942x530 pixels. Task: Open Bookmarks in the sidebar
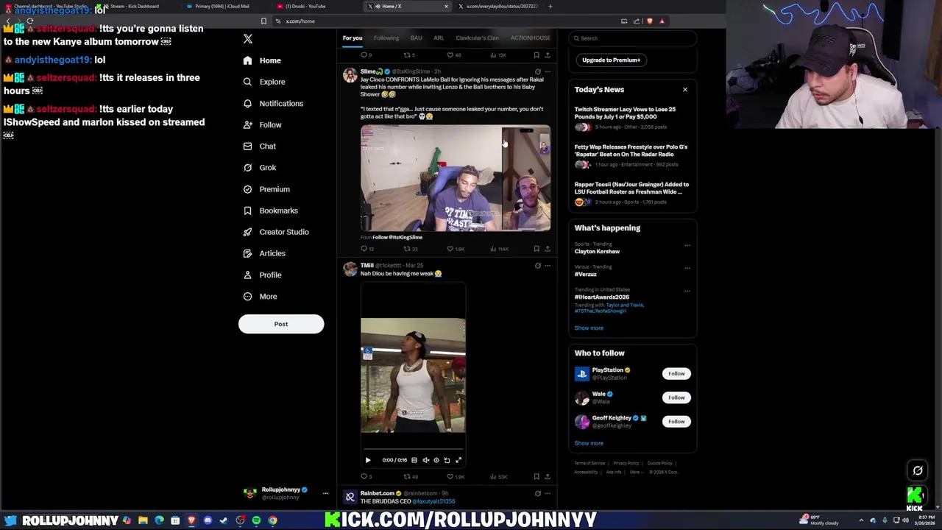pyautogui.click(x=270, y=211)
